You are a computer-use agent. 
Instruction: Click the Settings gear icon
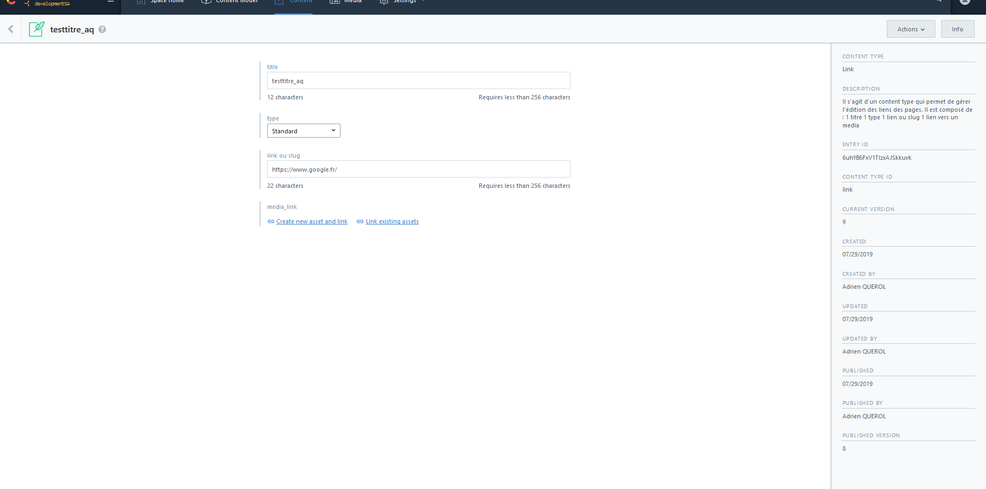pos(384,3)
